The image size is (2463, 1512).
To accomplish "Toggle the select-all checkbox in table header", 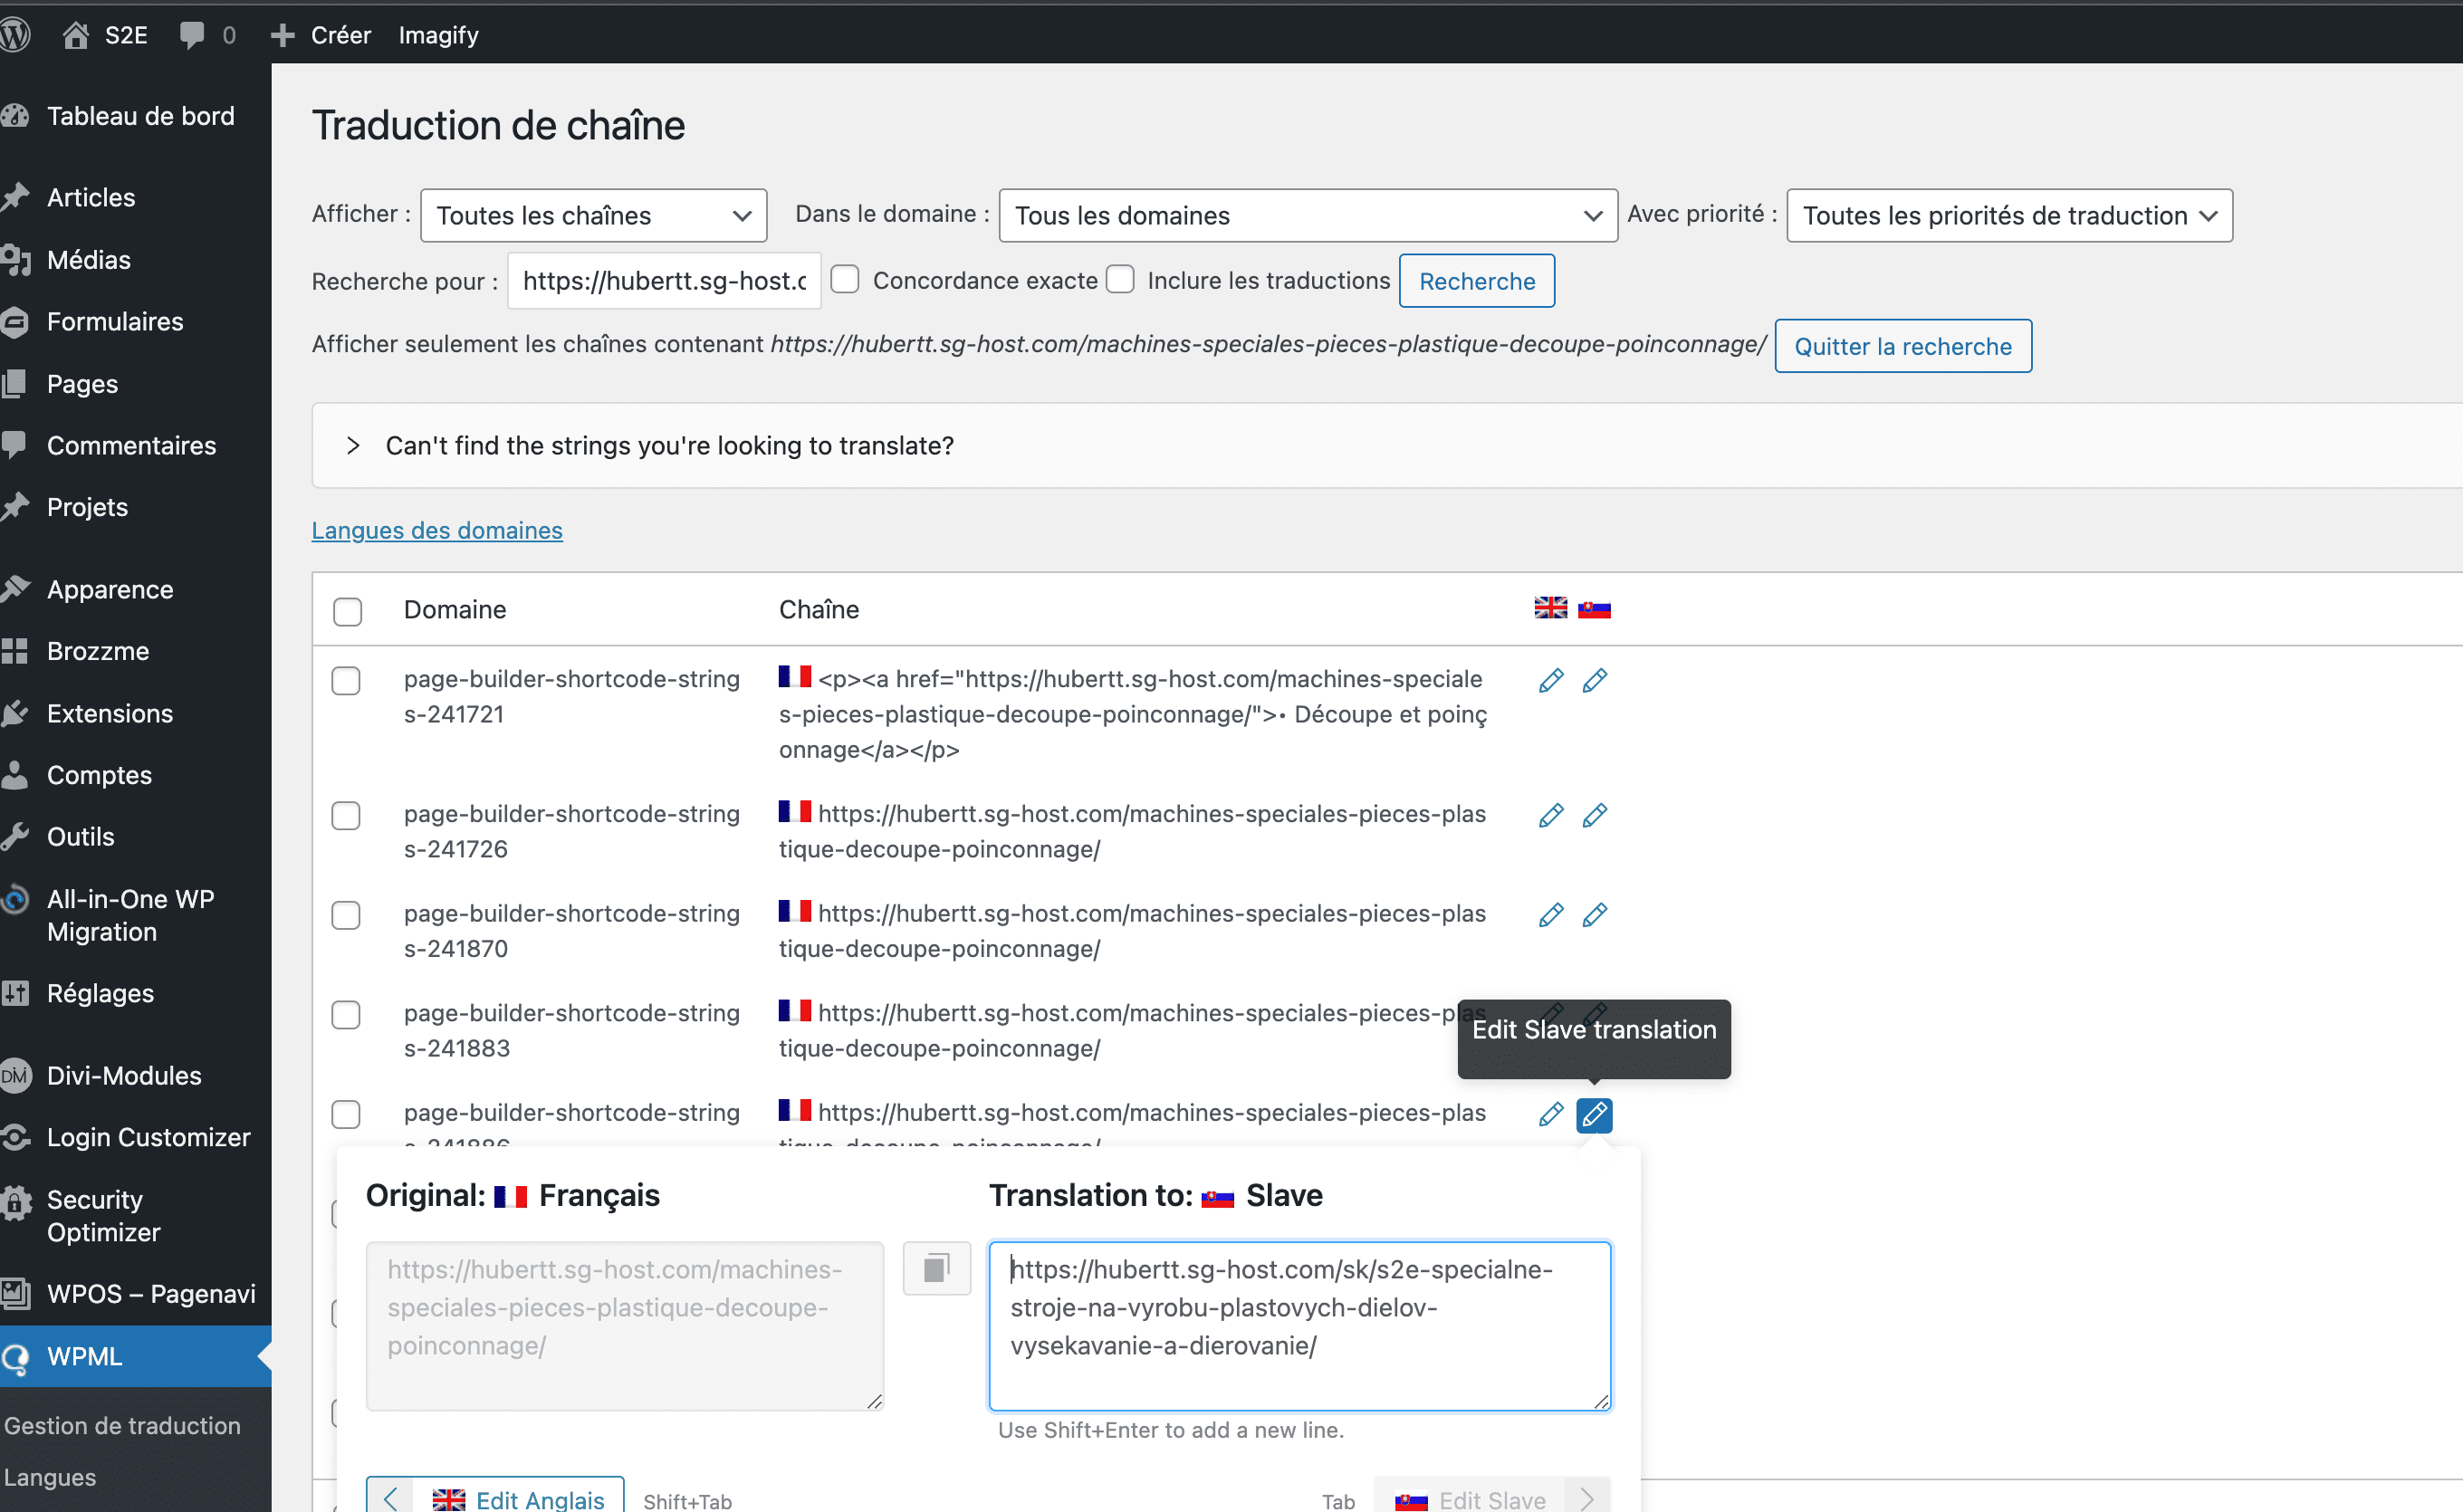I will [347, 611].
